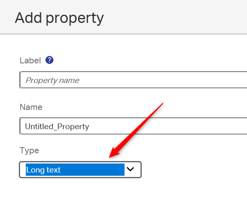Click the Label caption text
This screenshot has width=247, height=215.
pyautogui.click(x=30, y=60)
